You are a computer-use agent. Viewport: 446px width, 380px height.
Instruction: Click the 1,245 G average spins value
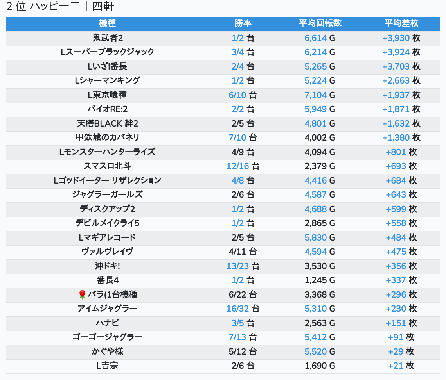320,280
